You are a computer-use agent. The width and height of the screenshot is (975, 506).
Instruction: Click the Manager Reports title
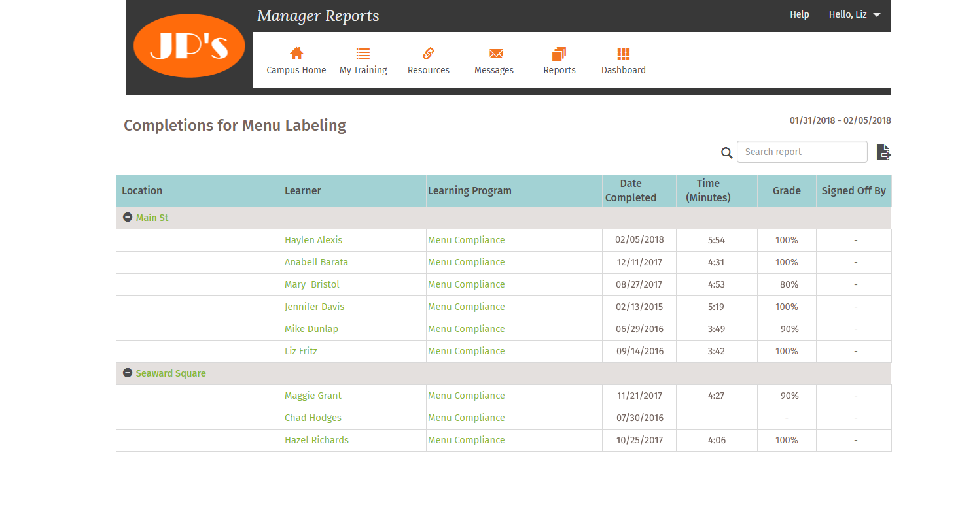point(318,16)
